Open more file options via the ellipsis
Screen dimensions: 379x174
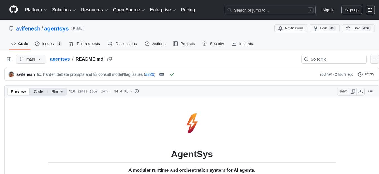[x=375, y=59]
